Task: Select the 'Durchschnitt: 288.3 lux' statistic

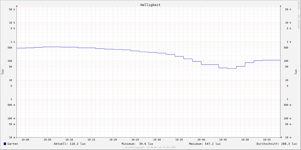Action: click(x=277, y=144)
